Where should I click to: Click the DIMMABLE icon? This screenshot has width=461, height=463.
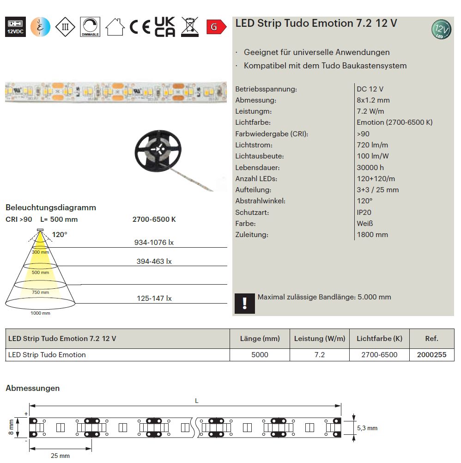[x=90, y=27]
